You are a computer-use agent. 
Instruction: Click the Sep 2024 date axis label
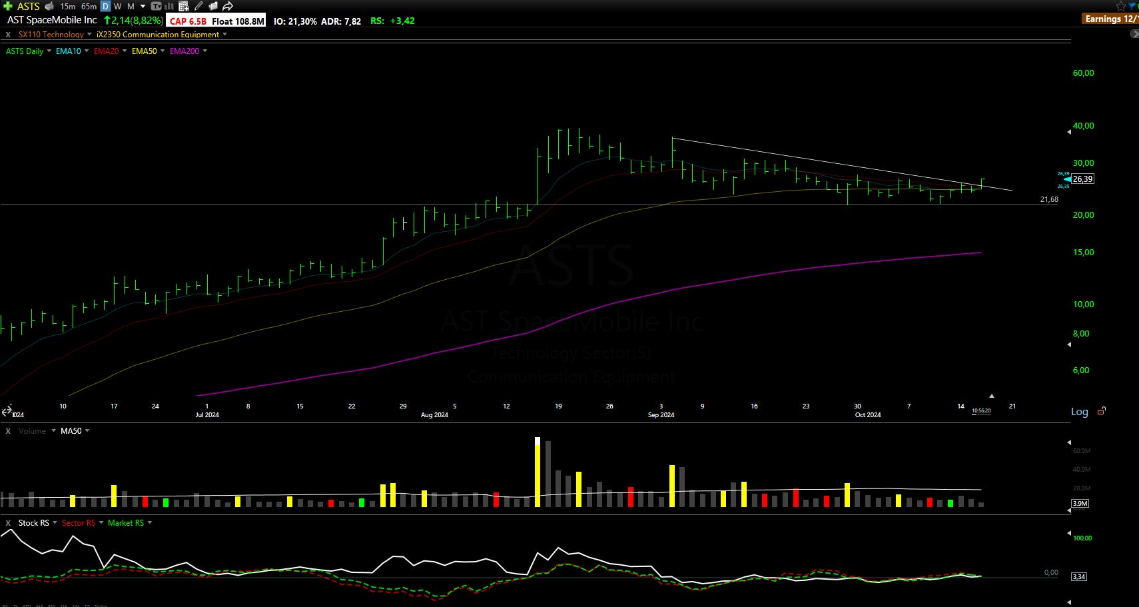coord(661,414)
